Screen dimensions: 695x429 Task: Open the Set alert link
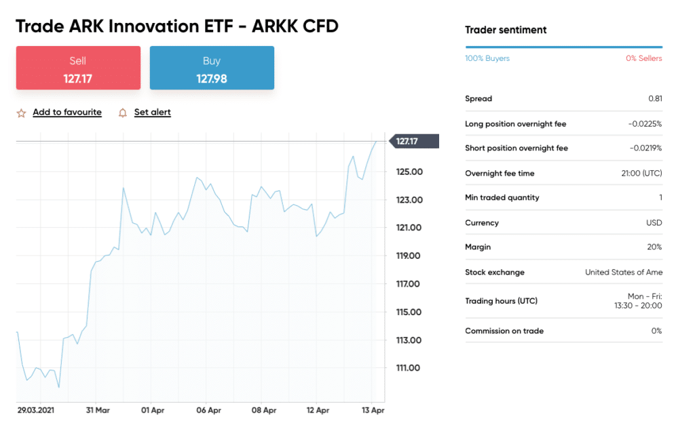[x=152, y=112]
